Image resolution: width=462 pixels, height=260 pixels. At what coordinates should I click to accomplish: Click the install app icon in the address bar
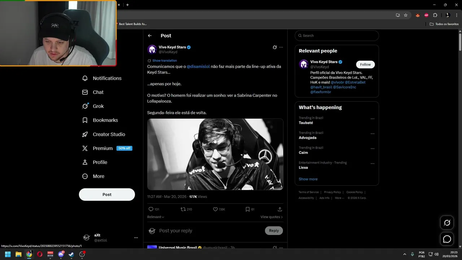pos(398,15)
